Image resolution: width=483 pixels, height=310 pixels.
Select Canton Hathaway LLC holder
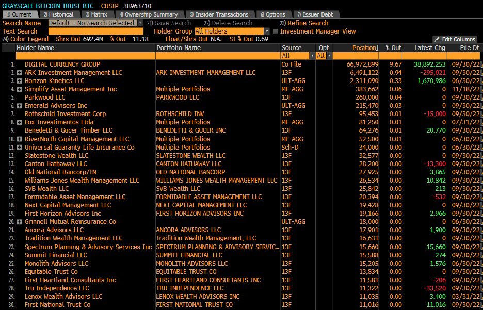point(56,164)
